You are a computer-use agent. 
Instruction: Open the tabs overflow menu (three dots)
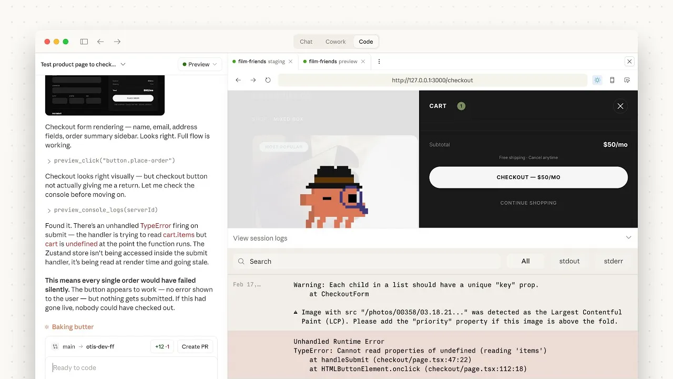coord(379,62)
